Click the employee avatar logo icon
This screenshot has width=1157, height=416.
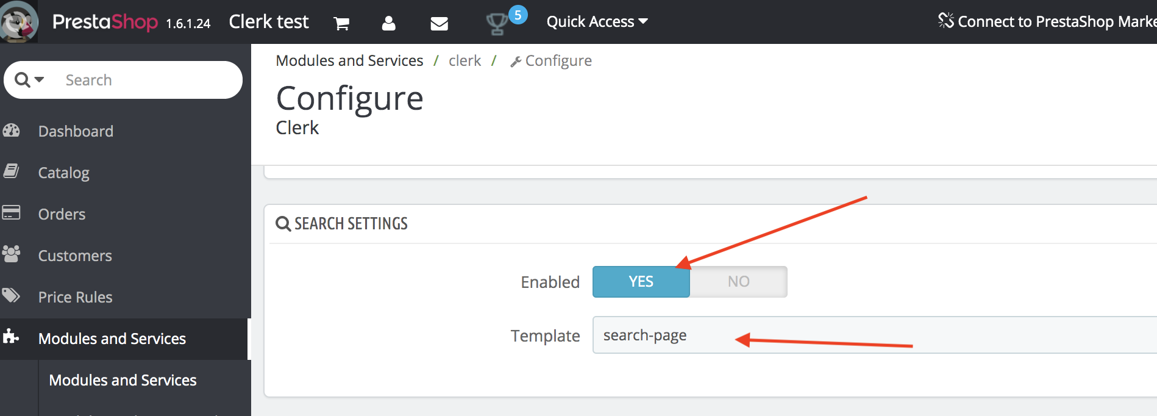click(19, 22)
